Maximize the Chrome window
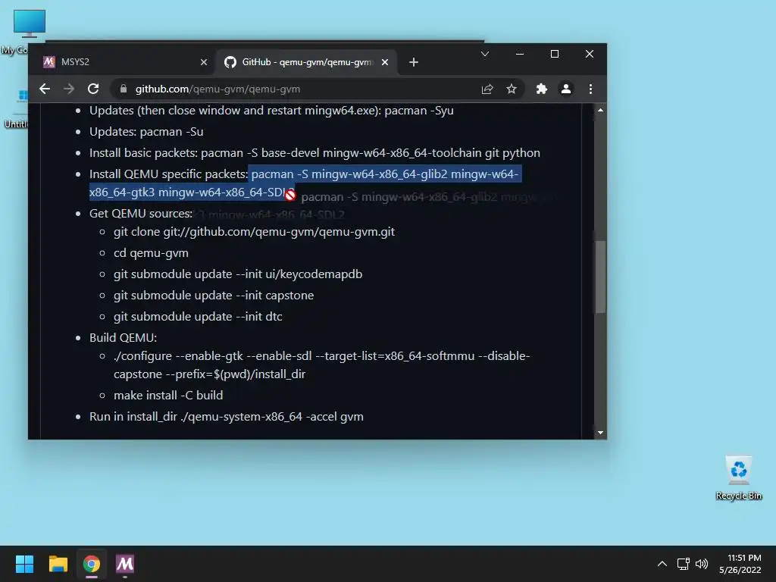Viewport: 776px width, 582px height. [555, 54]
